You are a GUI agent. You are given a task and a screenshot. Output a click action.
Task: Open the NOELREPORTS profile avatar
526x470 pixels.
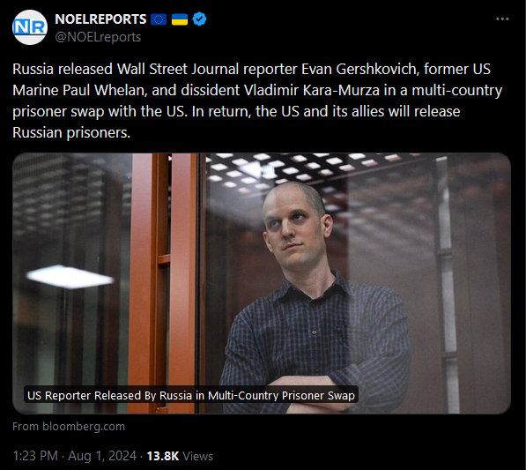(30, 27)
